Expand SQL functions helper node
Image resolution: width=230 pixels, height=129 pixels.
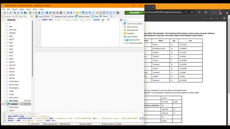(122, 27)
